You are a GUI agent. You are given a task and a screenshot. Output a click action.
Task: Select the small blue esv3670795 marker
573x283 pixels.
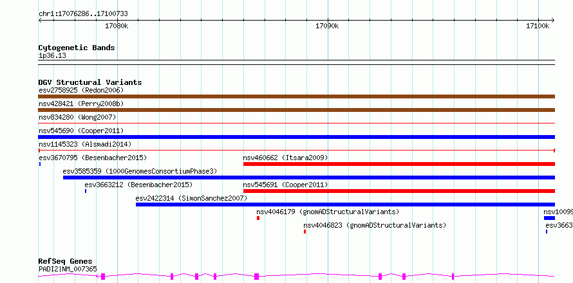pos(40,164)
